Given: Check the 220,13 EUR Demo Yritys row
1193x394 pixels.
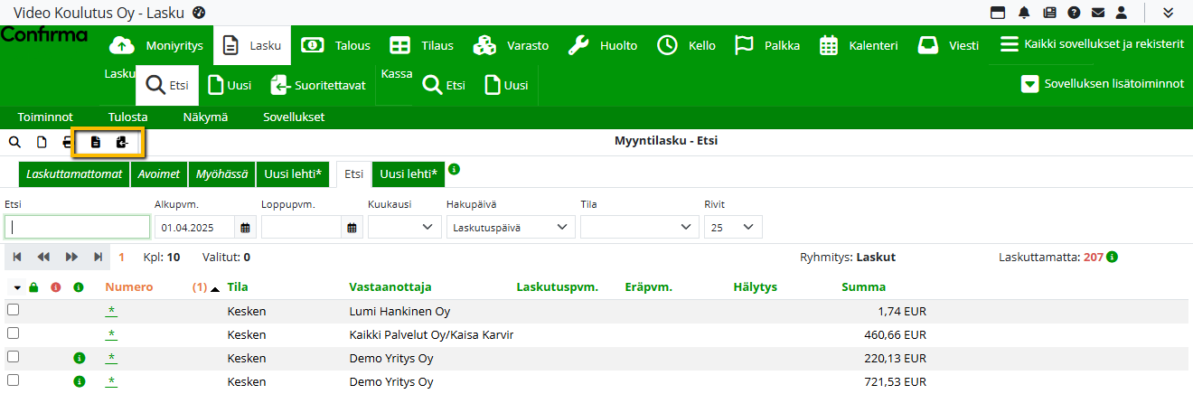Looking at the screenshot, I should (x=13, y=358).
